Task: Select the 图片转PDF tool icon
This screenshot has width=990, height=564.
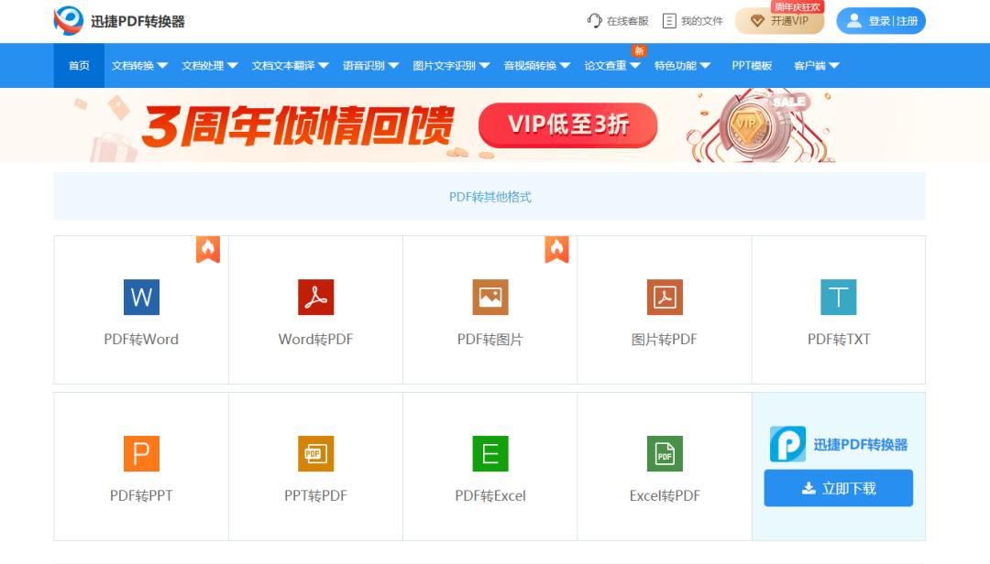Action: point(664,297)
